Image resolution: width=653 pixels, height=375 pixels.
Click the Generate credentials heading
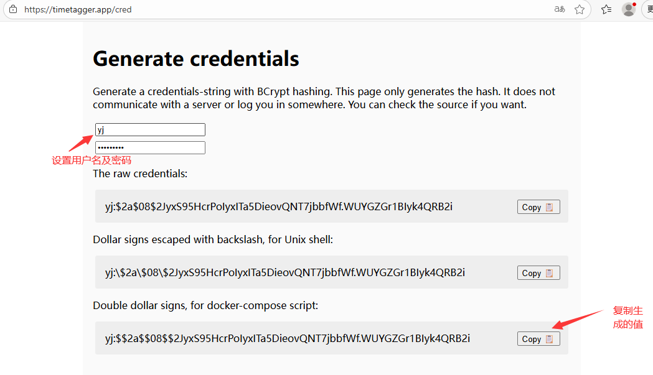pyautogui.click(x=195, y=58)
